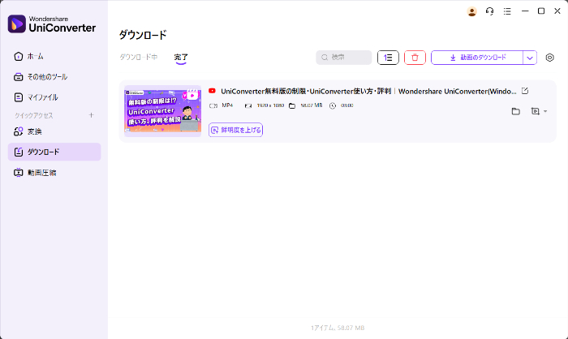
Task: Click the MP4 format label
Action: [227, 105]
